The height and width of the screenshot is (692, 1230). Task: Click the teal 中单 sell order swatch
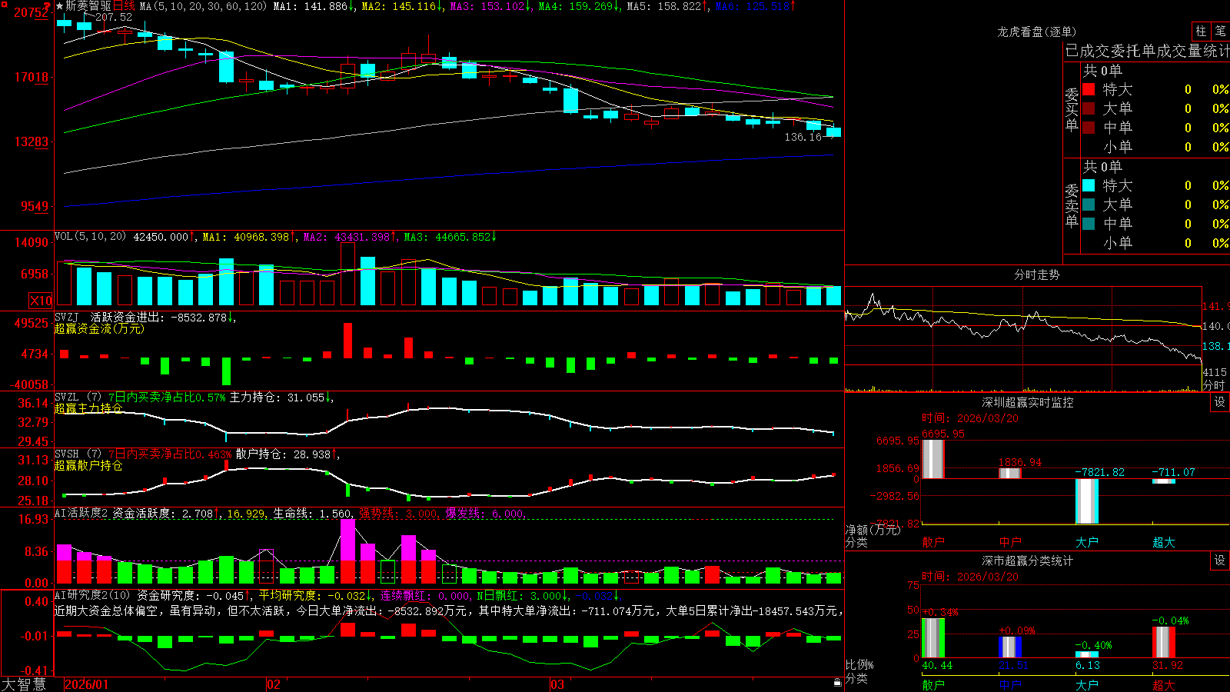coord(1089,224)
